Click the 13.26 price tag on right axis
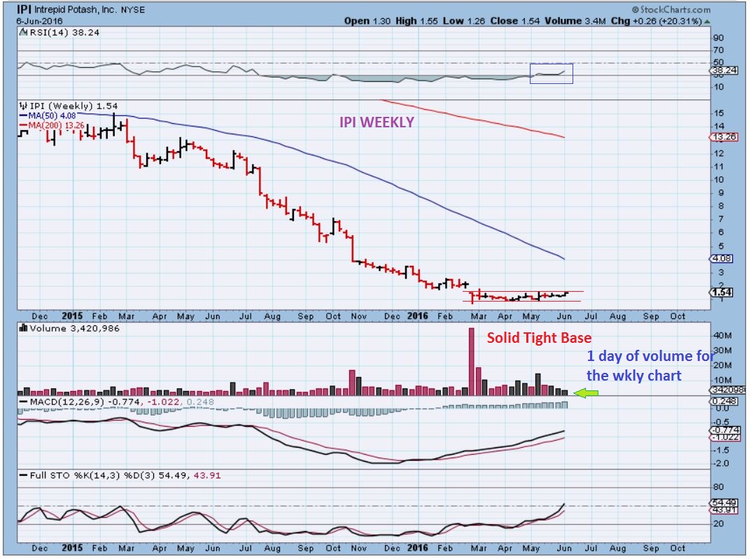 click(x=724, y=137)
